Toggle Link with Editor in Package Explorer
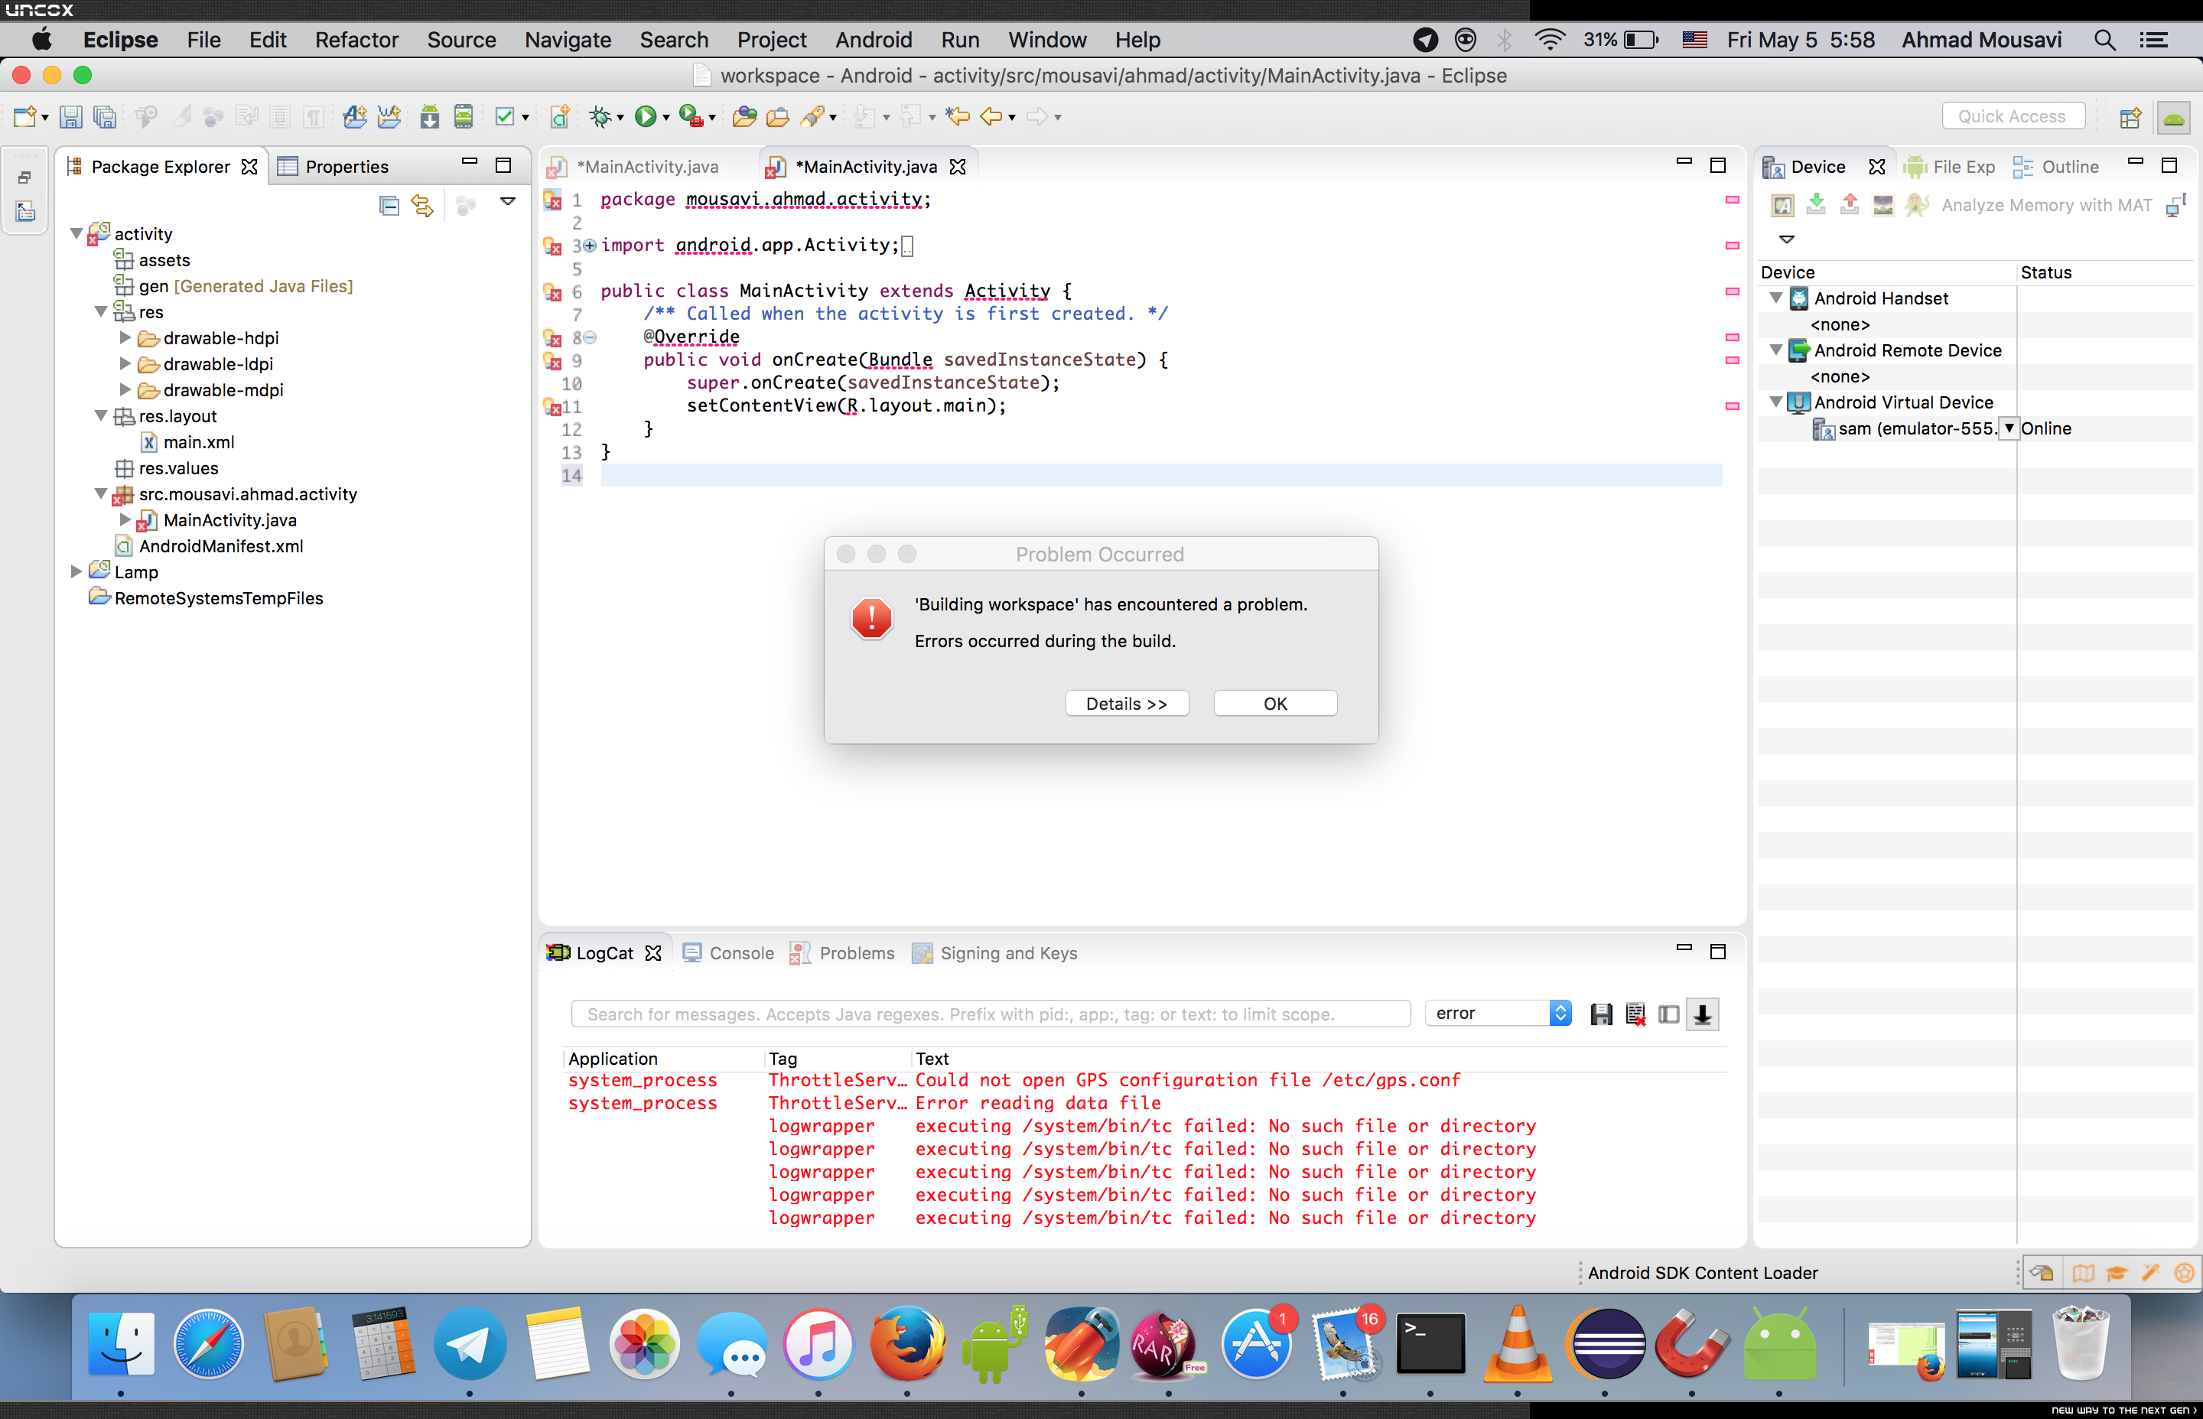 (422, 206)
